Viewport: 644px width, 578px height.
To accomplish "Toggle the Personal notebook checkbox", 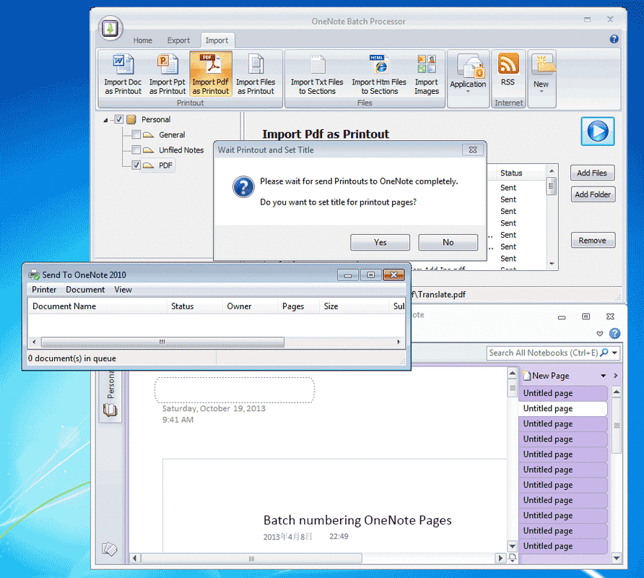I will (118, 119).
